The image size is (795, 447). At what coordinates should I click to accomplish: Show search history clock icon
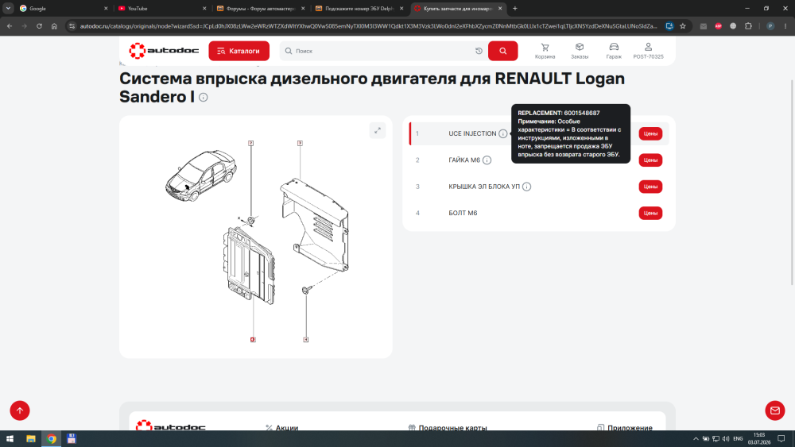479,51
